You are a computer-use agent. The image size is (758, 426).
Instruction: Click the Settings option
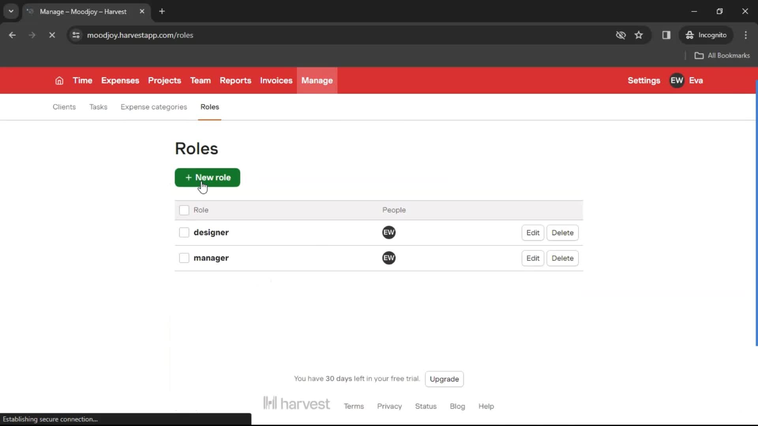644,80
